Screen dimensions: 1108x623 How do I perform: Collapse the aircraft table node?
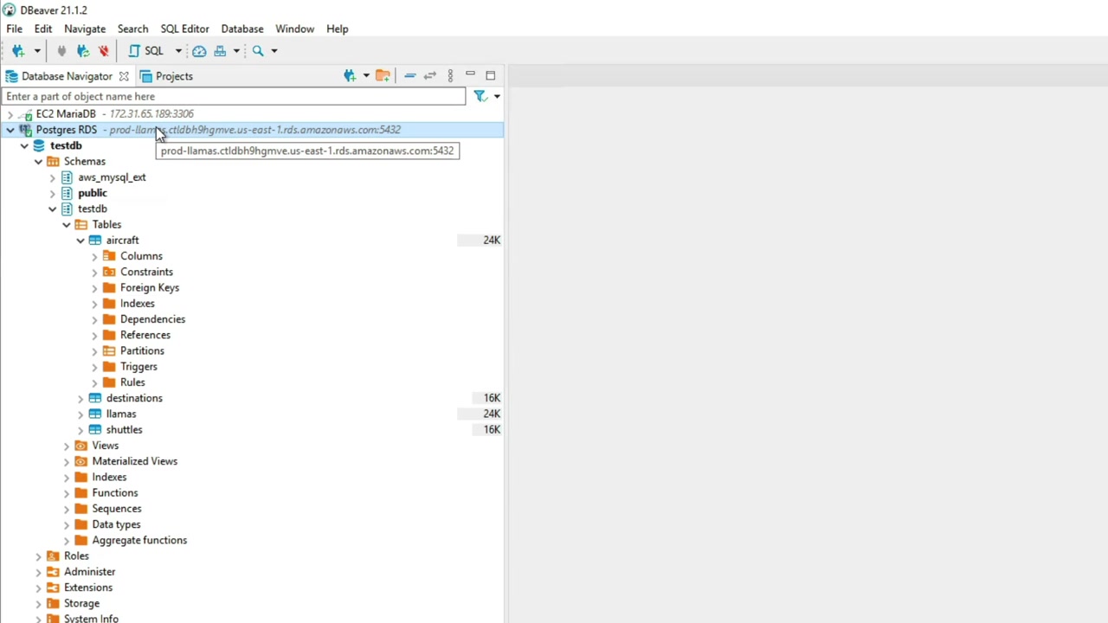[81, 241]
